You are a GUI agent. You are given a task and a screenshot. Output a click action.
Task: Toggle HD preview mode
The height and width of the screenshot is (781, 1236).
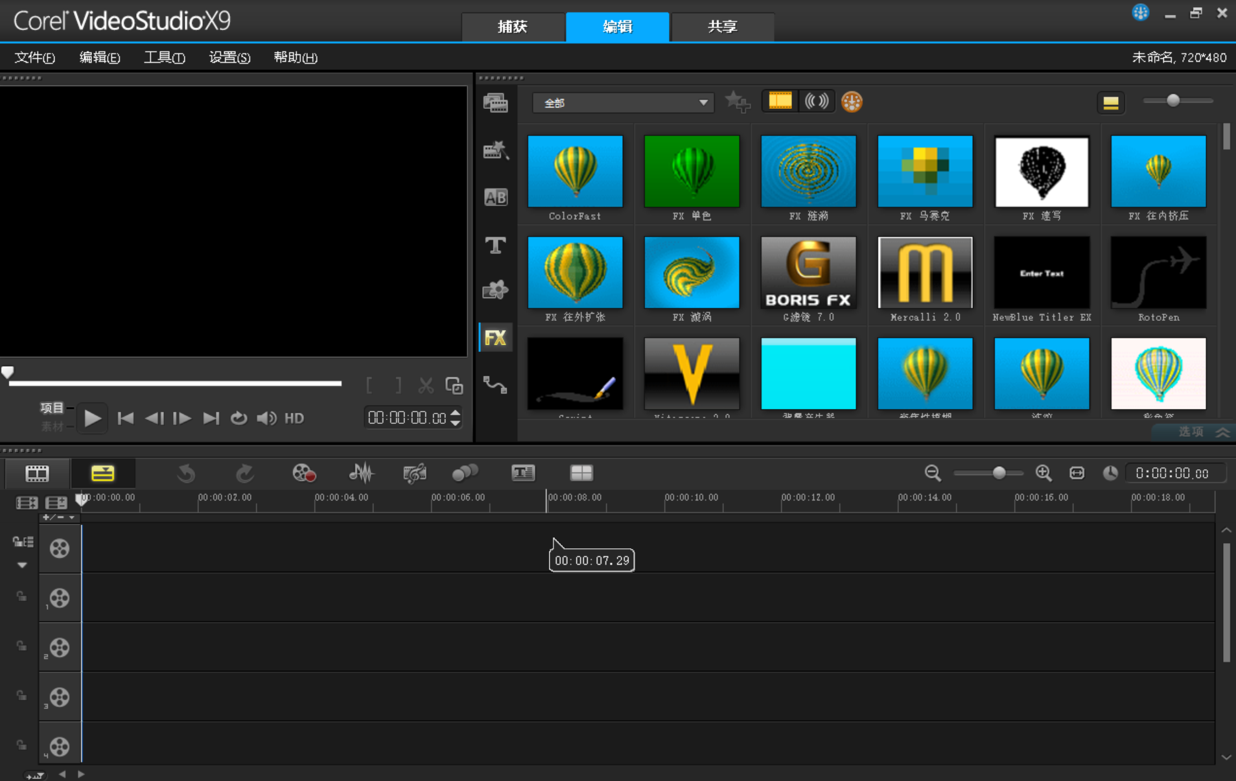pyautogui.click(x=294, y=418)
